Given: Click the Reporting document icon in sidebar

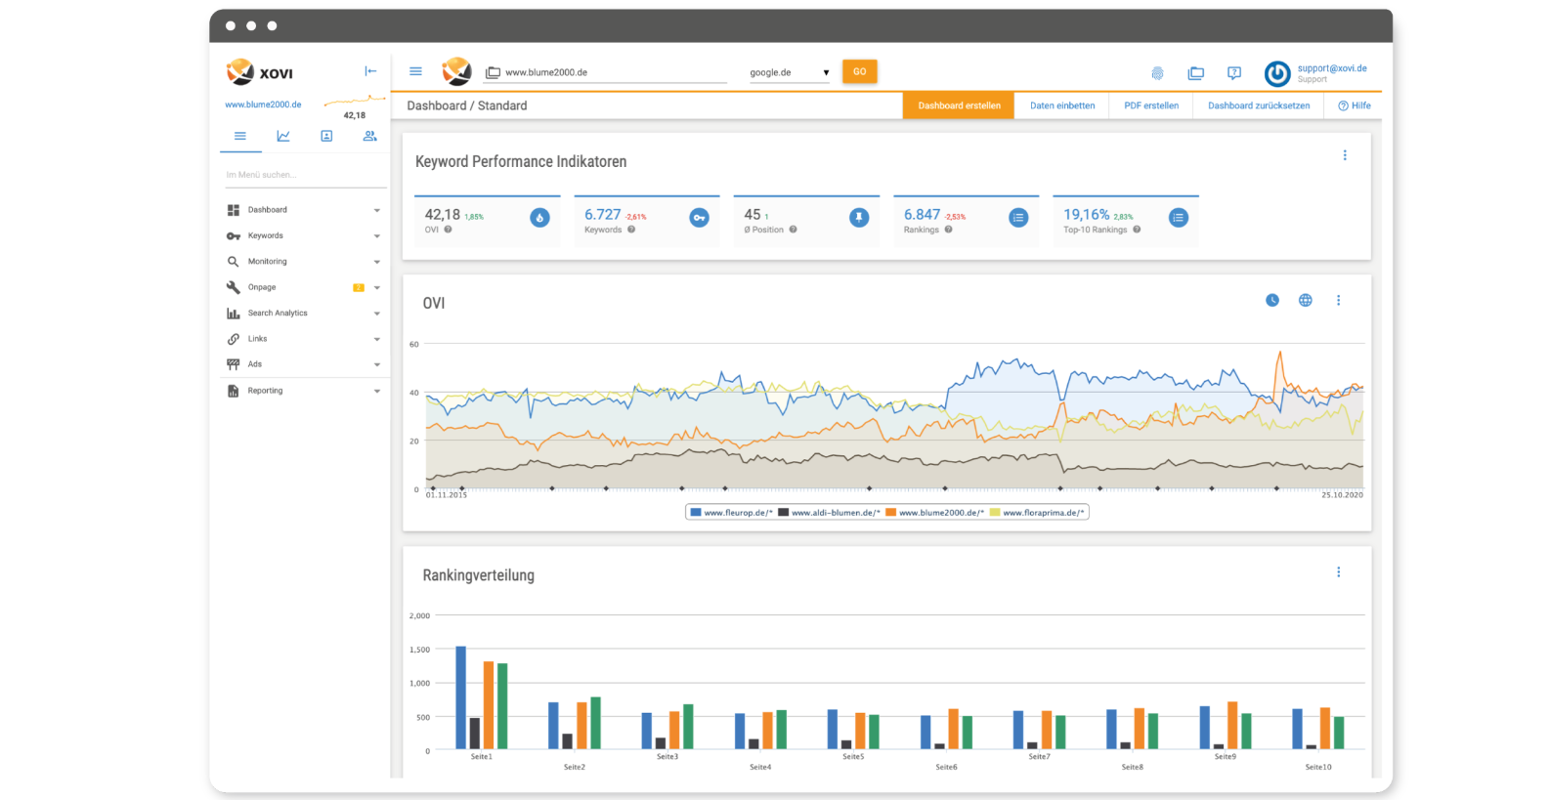Looking at the screenshot, I should coord(233,391).
